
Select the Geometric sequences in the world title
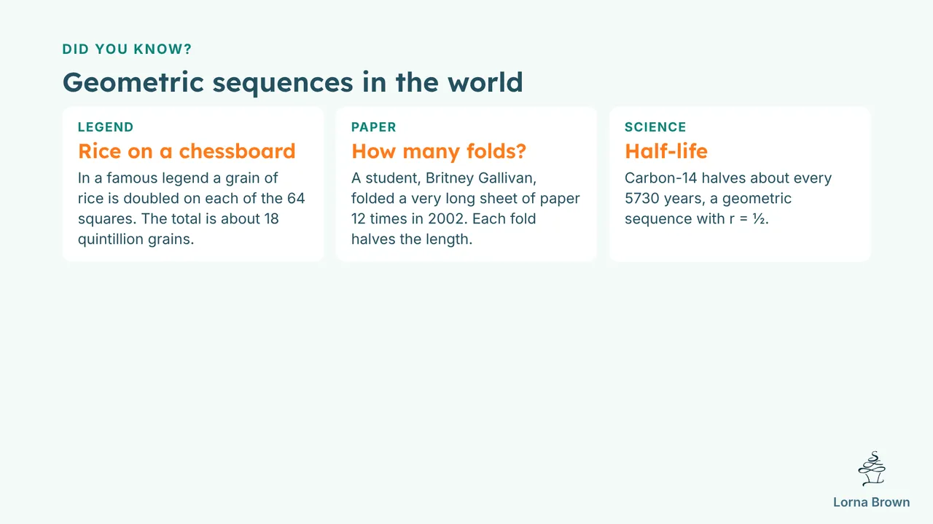click(x=293, y=82)
